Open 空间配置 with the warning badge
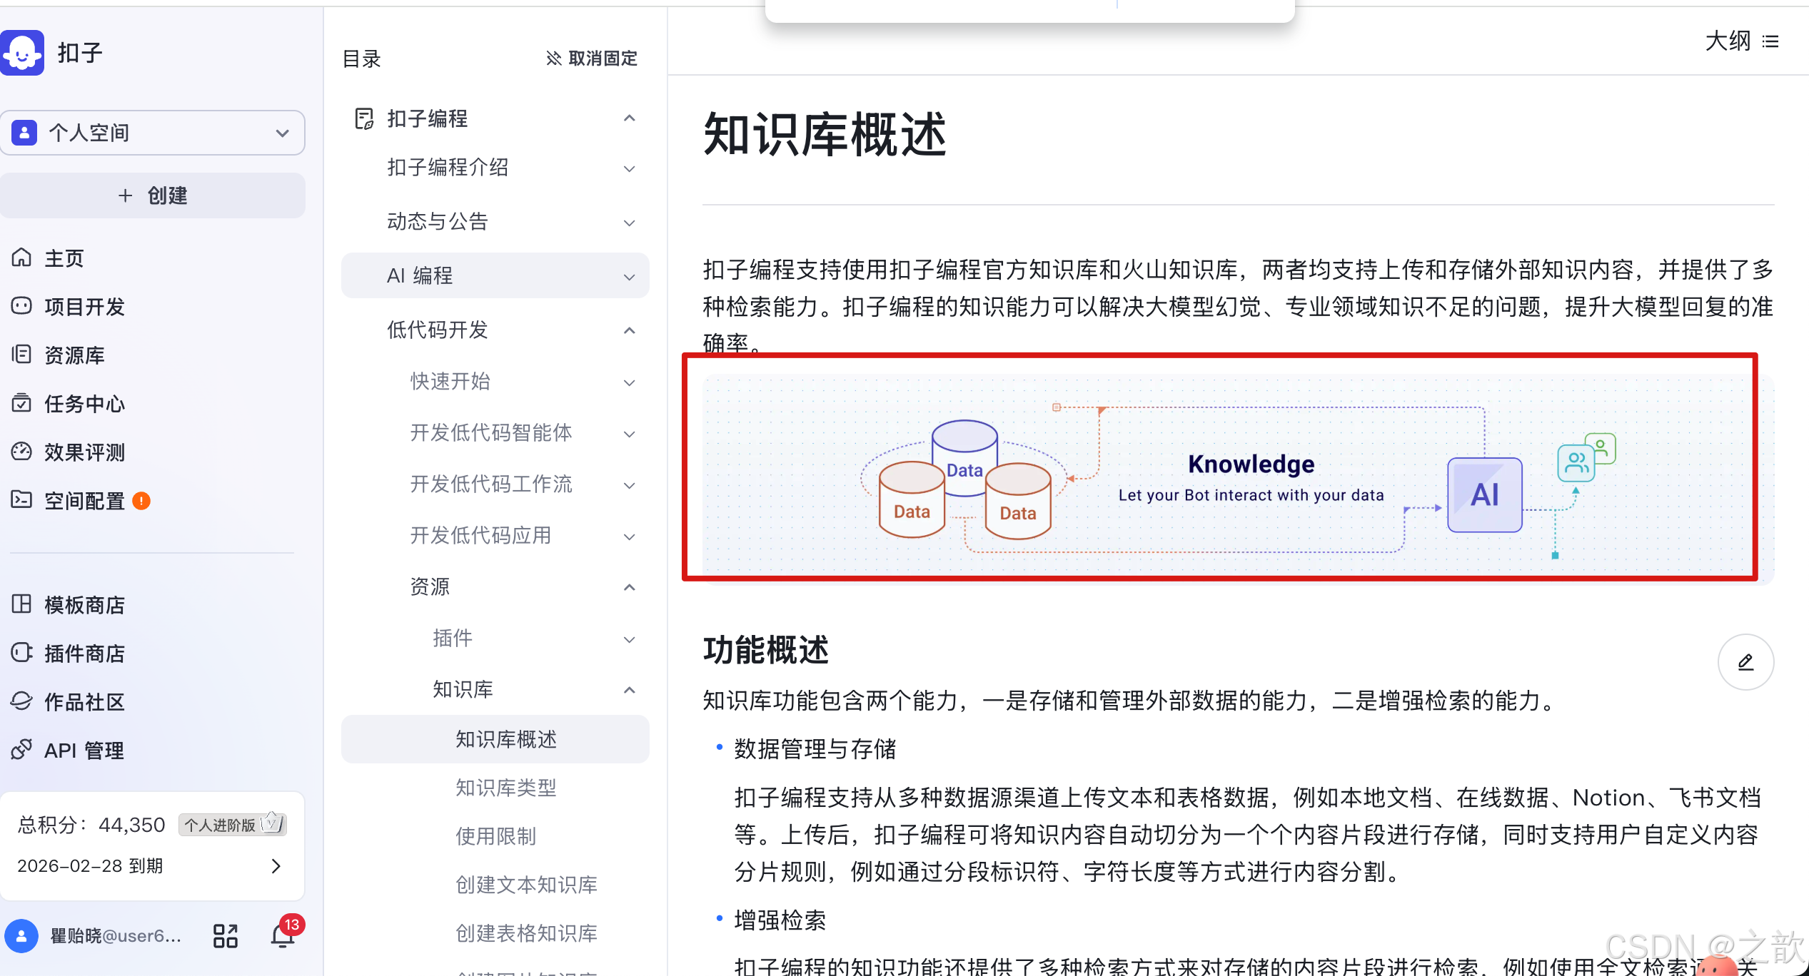This screenshot has width=1809, height=976. click(23, 500)
